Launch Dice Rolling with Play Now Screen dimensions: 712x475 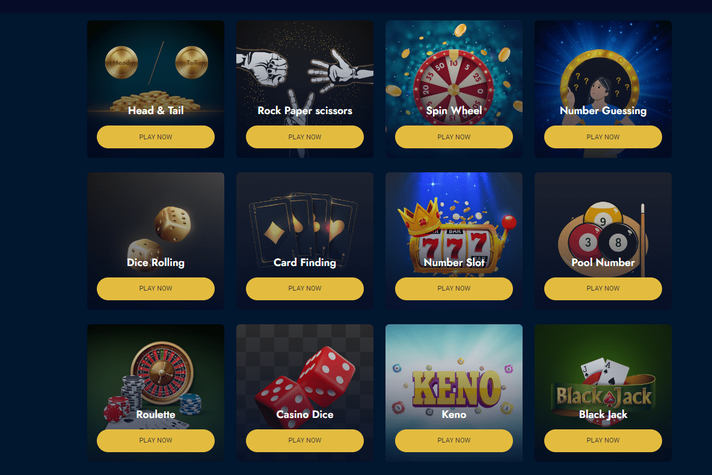tap(156, 289)
